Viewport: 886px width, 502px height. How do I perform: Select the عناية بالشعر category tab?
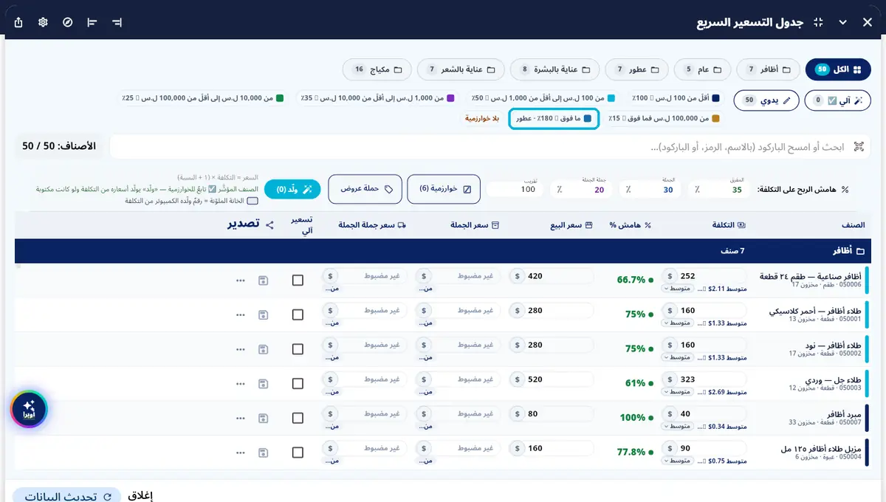461,70
